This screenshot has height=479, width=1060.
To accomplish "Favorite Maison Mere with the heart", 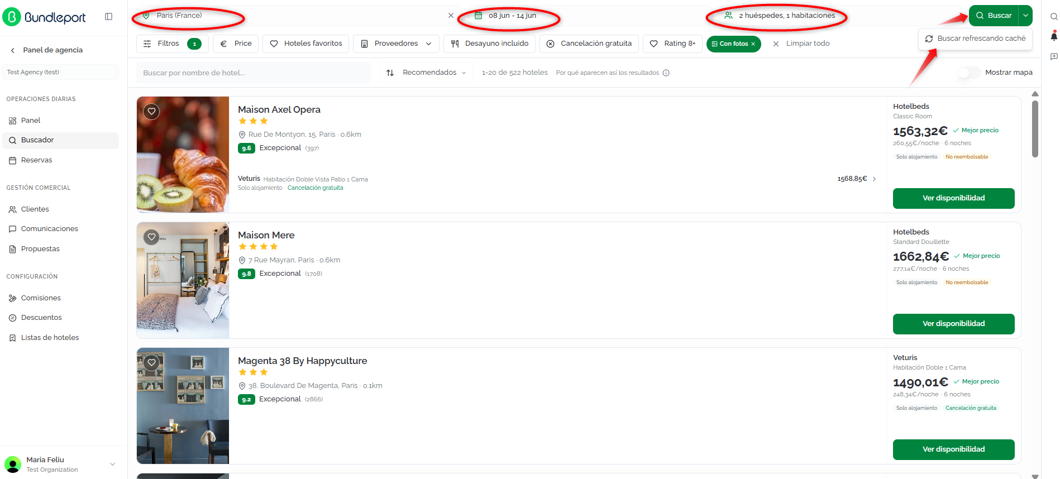I will (151, 237).
